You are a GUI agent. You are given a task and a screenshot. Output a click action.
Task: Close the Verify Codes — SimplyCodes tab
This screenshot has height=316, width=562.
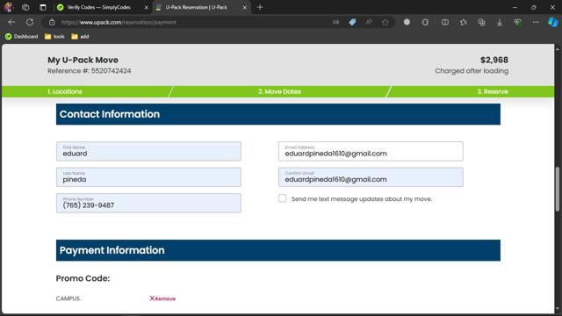[147, 8]
